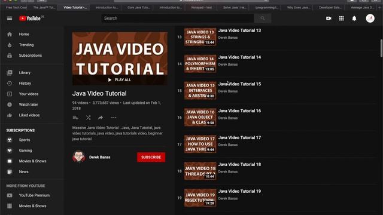Click Java Video 15 Interfaces thumbnail
The width and height of the screenshot is (383, 215).
coord(200,91)
